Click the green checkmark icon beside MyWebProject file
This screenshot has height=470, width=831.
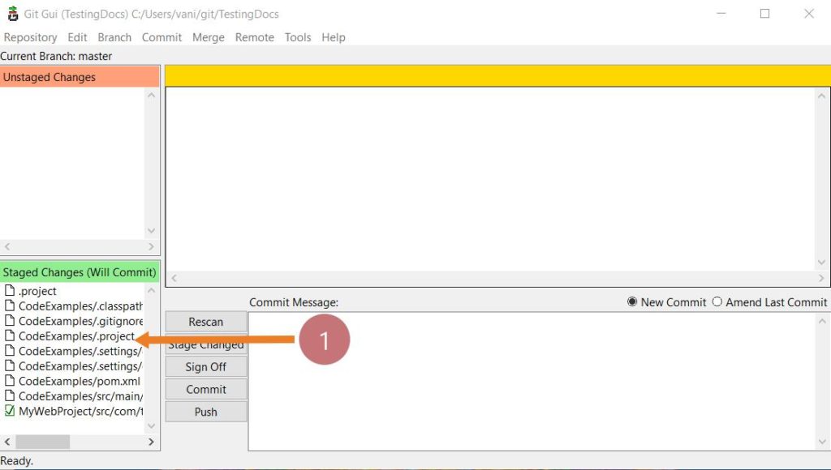pyautogui.click(x=10, y=411)
